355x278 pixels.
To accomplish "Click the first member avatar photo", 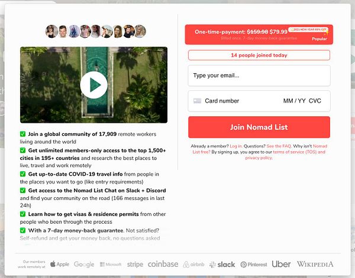I will [x=52, y=31].
